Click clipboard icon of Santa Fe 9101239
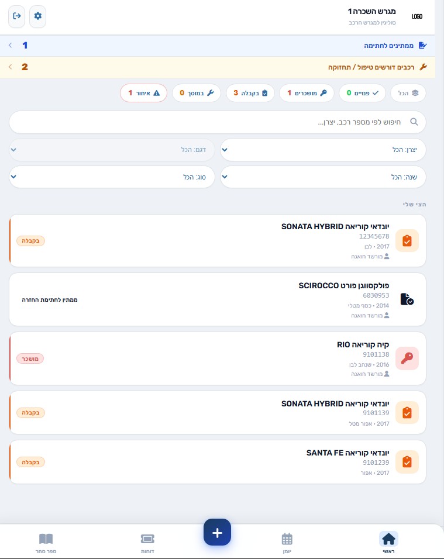Screen dimensions: 444x559 pyautogui.click(x=407, y=462)
